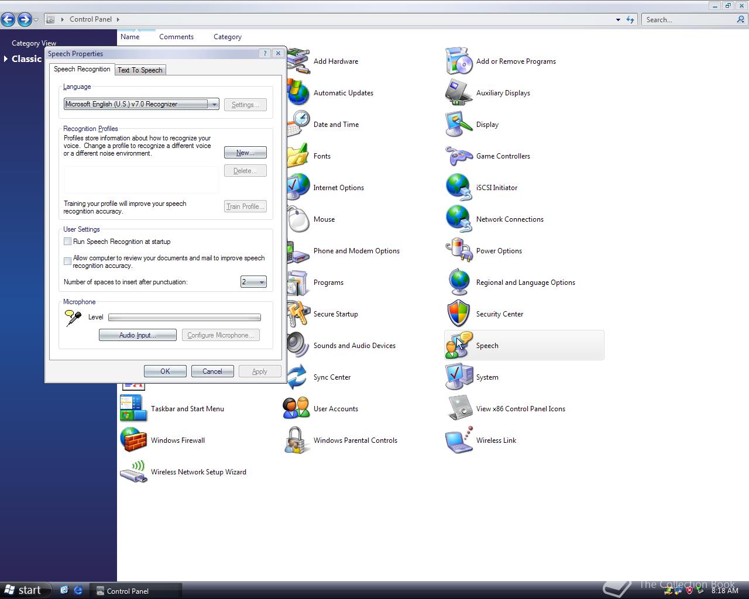
Task: Click New... to create a recognition profile
Action: (245, 153)
